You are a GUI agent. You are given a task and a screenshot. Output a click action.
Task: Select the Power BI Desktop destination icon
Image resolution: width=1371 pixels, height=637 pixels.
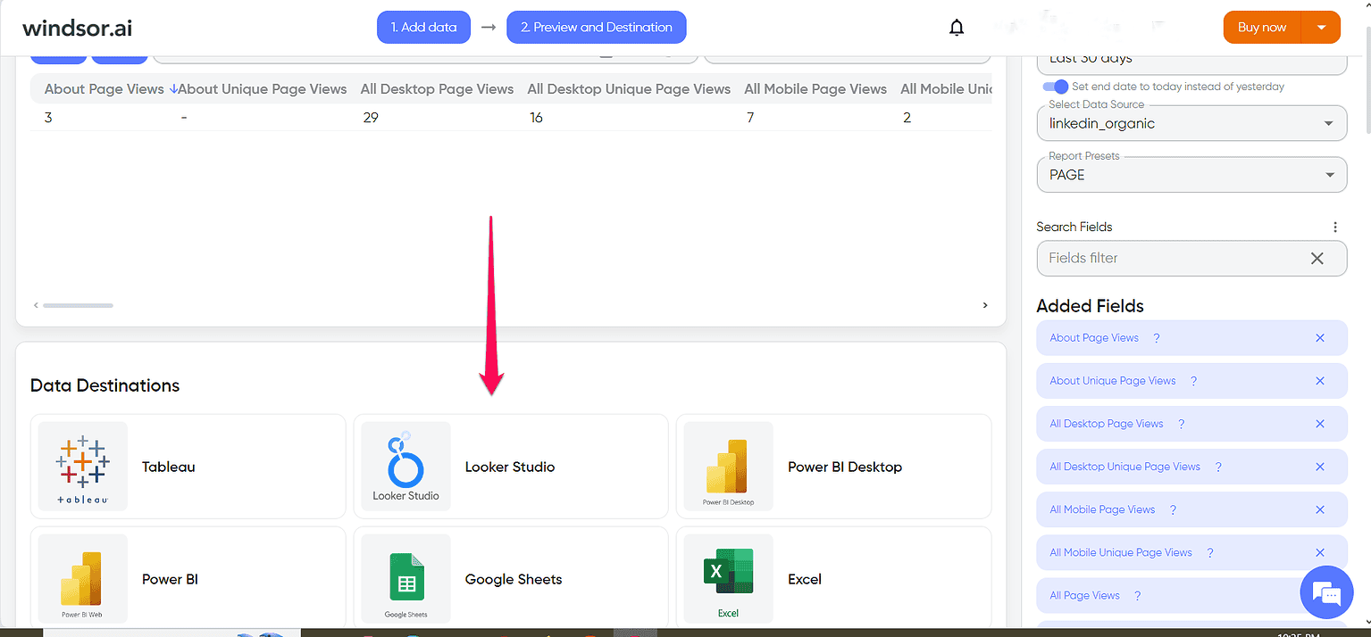point(728,467)
